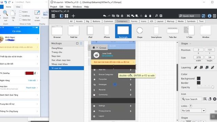The image size is (217, 122).
Task: Click the zoom magnifier icon in toolbar
Action: click(156, 16)
